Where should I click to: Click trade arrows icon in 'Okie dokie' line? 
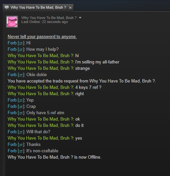[21, 75]
